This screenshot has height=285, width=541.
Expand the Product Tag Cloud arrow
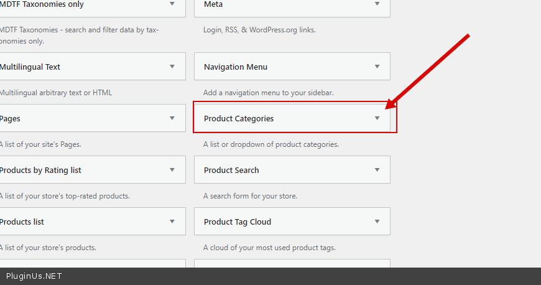click(x=377, y=222)
